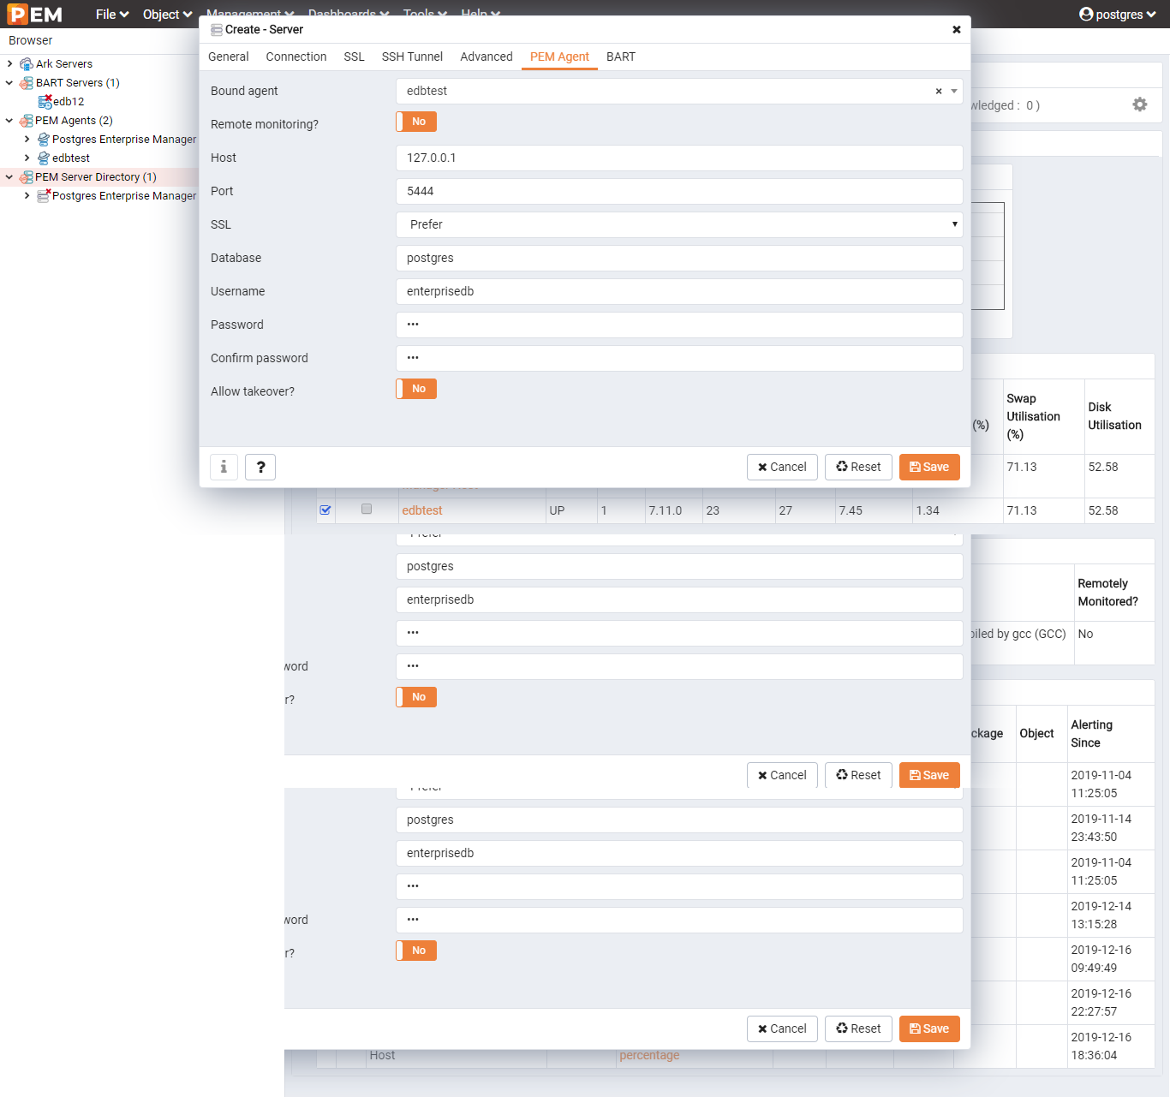1170x1097 pixels.
Task: Switch to the Advanced tab
Action: (487, 57)
